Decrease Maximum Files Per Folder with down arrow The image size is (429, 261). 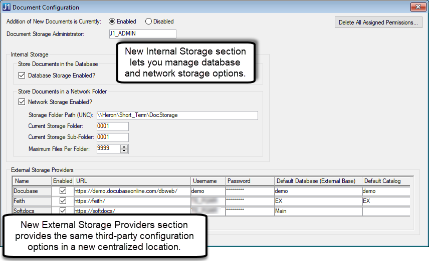coord(124,150)
